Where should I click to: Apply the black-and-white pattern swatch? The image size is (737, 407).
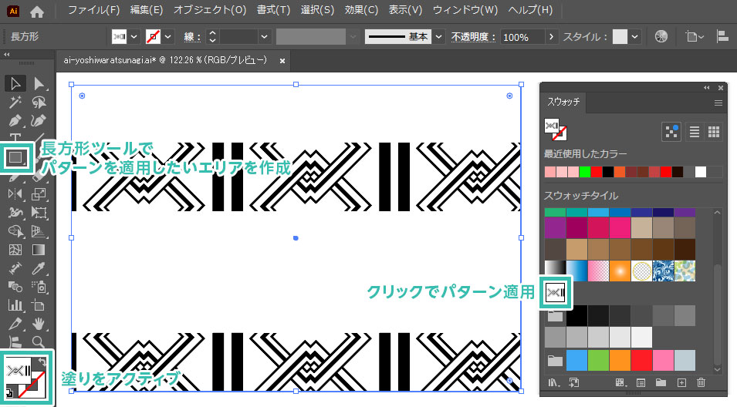coord(556,291)
